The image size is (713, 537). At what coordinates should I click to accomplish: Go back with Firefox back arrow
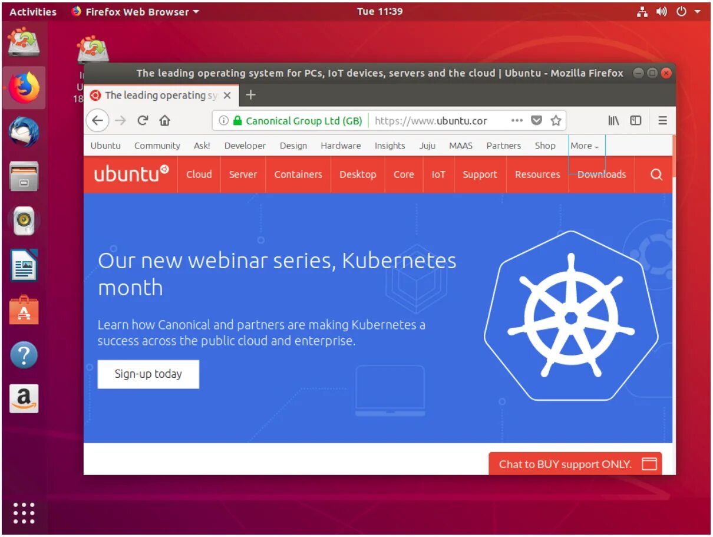click(x=98, y=121)
